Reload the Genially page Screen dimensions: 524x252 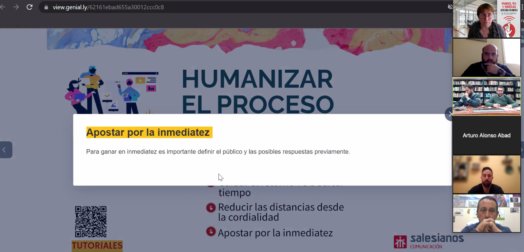(29, 7)
